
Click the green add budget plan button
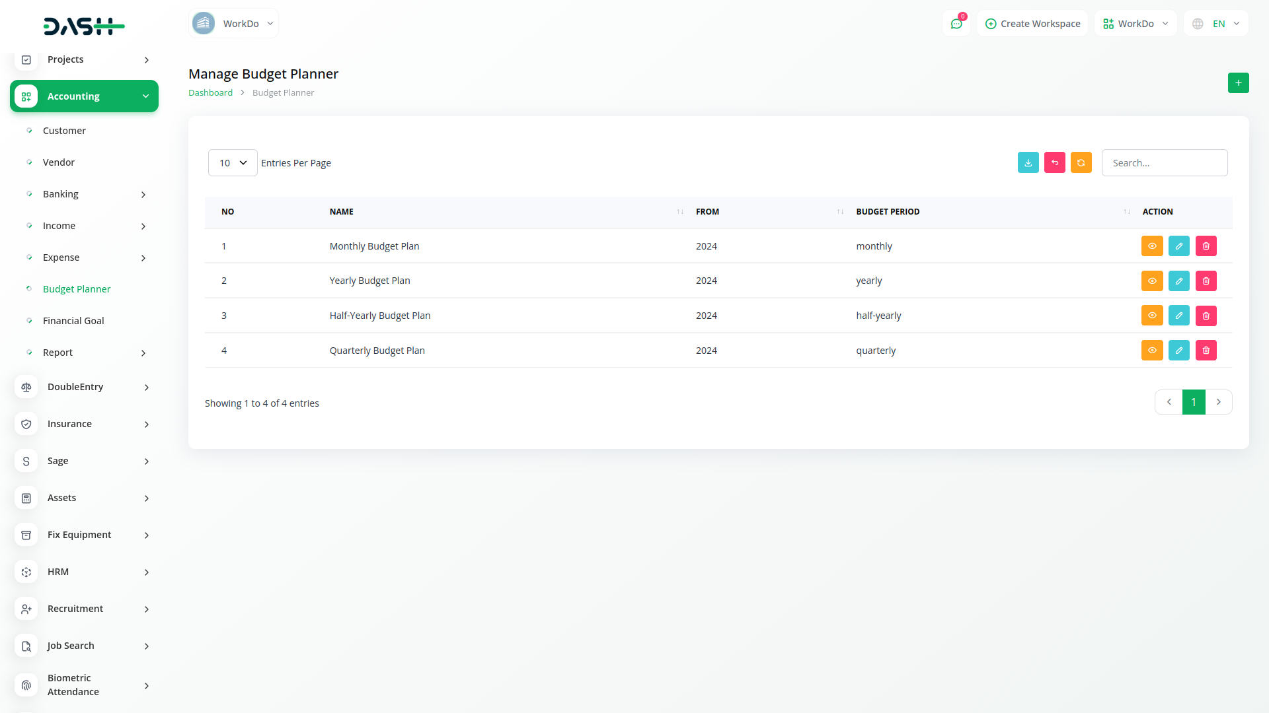[x=1238, y=83]
